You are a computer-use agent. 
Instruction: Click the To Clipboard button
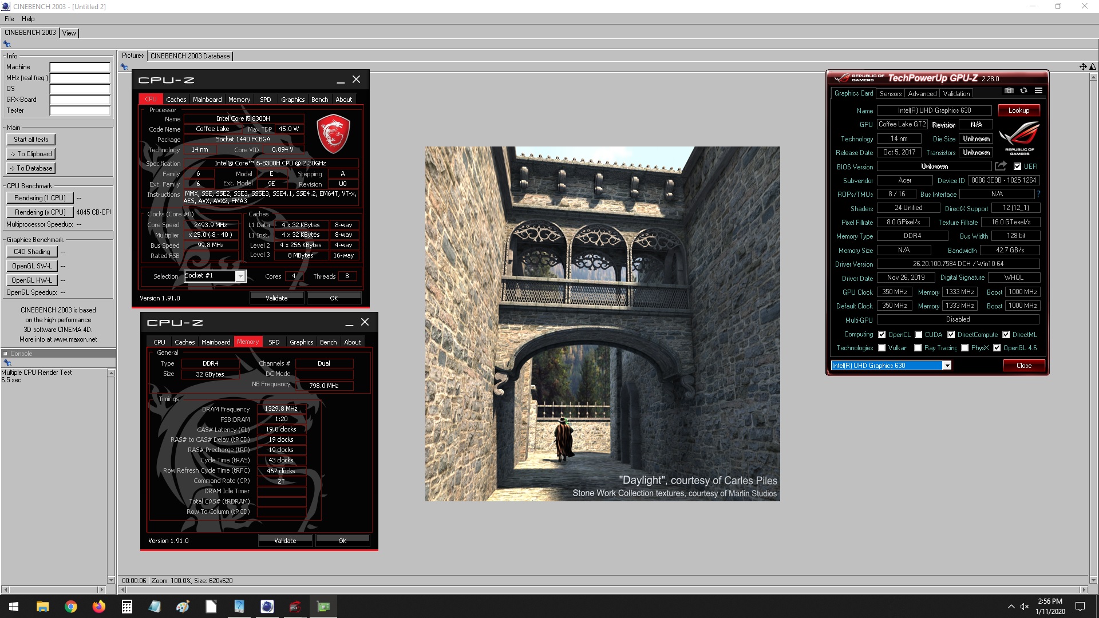coord(31,154)
